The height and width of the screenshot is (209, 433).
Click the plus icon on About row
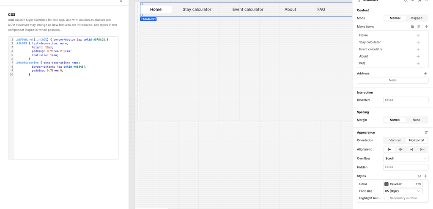pos(418,56)
